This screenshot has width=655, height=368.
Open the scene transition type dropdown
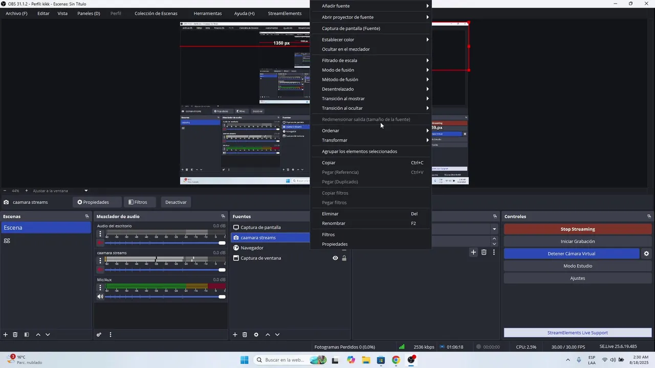(494, 229)
